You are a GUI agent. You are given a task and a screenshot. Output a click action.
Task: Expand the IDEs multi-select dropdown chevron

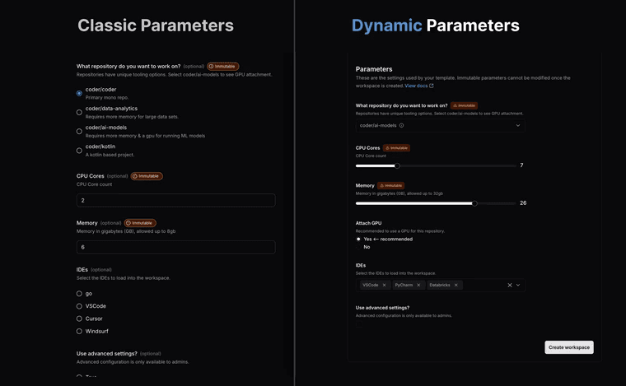coord(518,285)
